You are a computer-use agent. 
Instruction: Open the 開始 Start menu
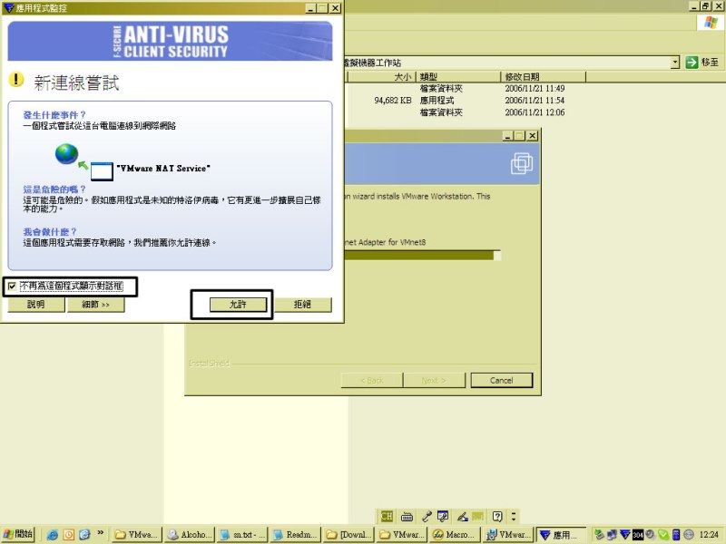(17, 534)
